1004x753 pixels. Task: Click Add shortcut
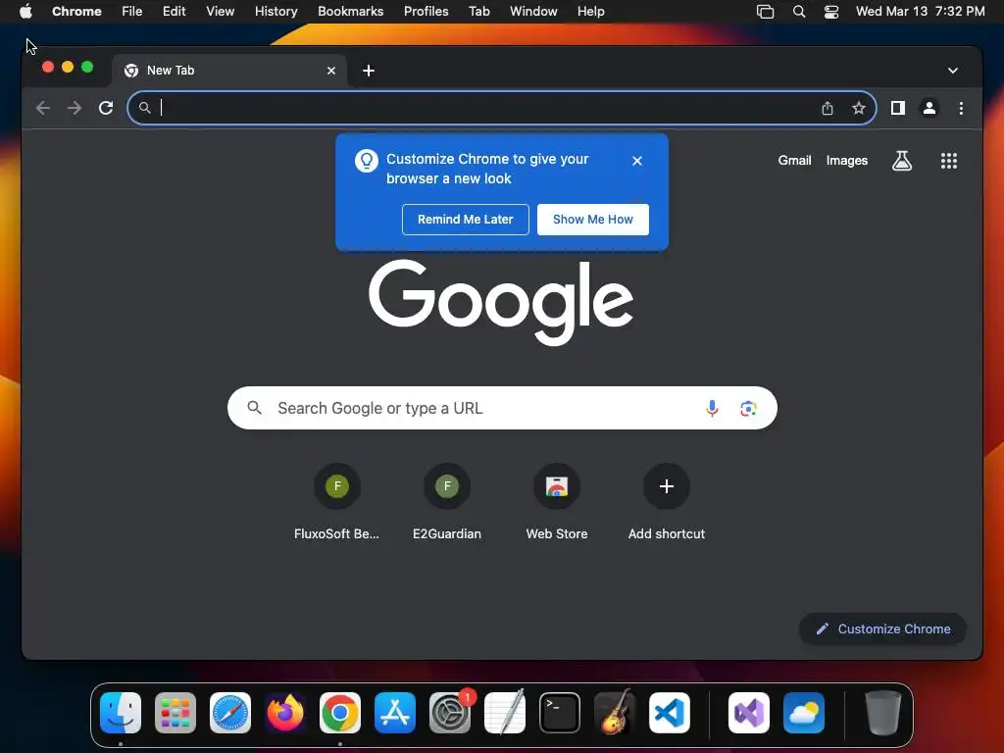click(x=667, y=502)
